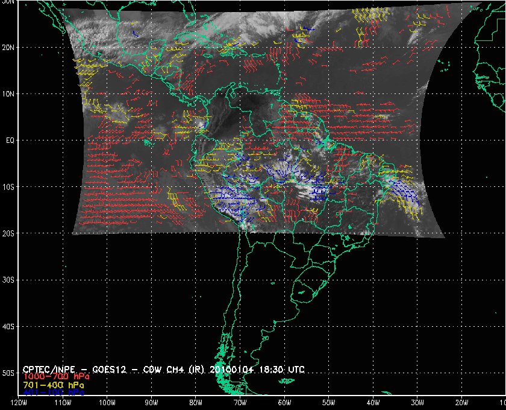
Task: Select the 30S latitude label
Action: [8, 280]
